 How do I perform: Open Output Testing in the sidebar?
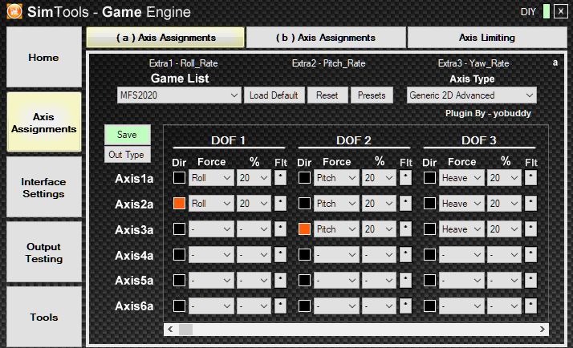click(44, 253)
